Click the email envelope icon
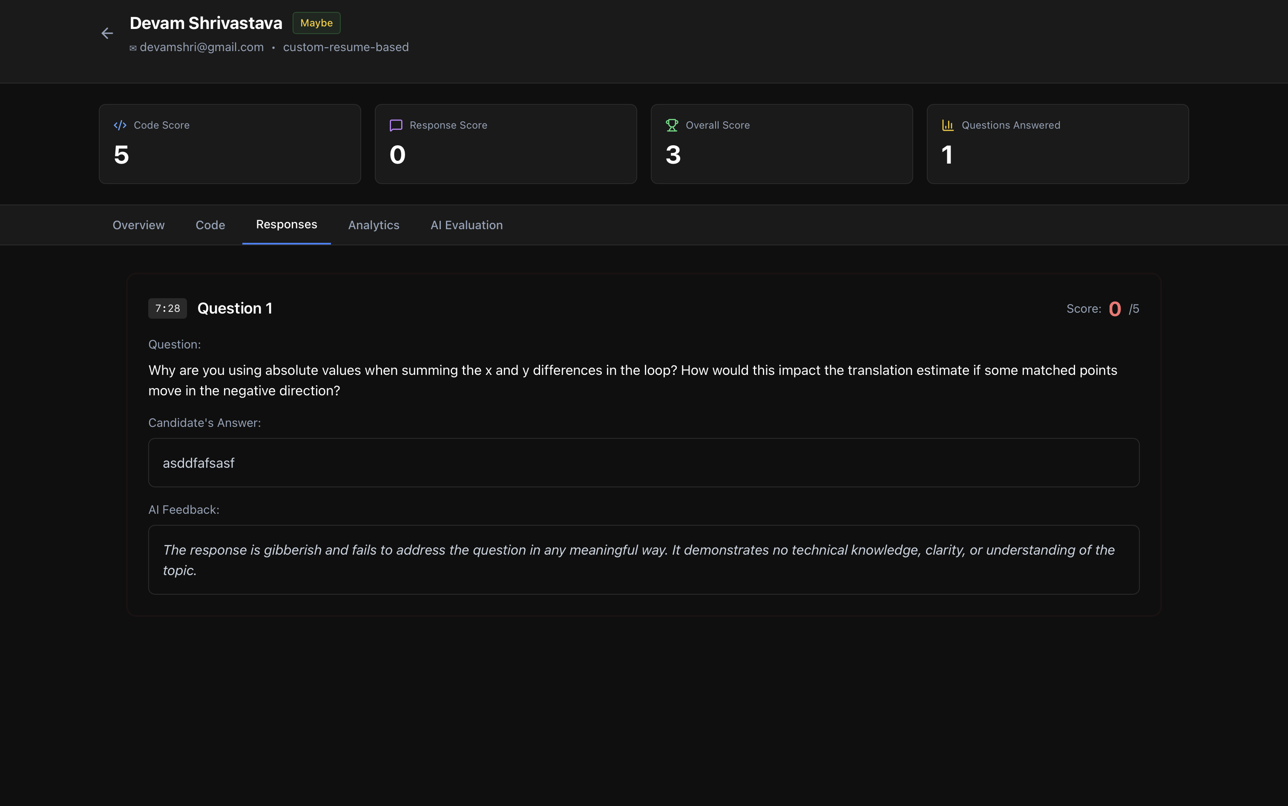Viewport: 1288px width, 806px height. click(x=133, y=48)
